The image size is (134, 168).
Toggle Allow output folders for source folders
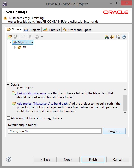(x=8, y=118)
